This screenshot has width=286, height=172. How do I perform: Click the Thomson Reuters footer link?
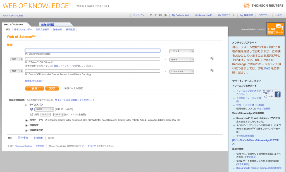[x=23, y=146]
